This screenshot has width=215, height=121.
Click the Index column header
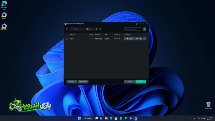tap(91, 34)
